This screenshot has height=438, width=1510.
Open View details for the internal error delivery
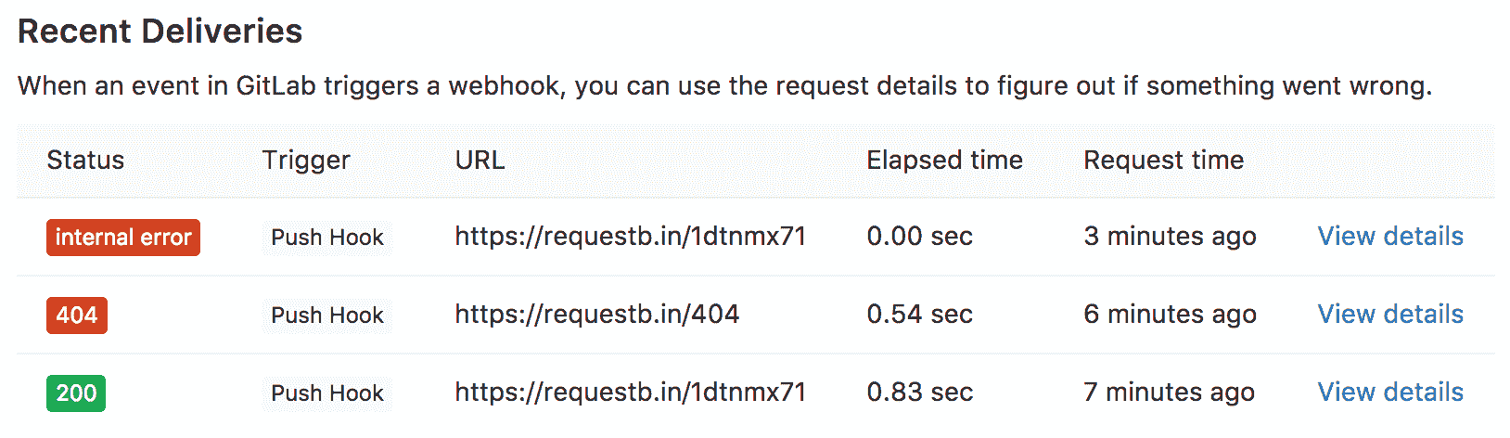[1389, 237]
